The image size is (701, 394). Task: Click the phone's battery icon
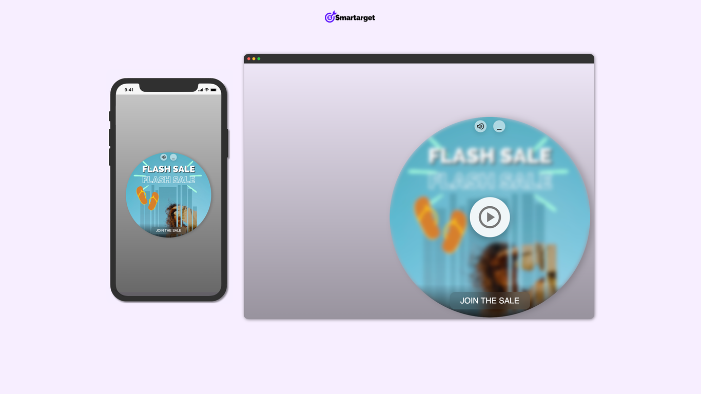point(213,90)
